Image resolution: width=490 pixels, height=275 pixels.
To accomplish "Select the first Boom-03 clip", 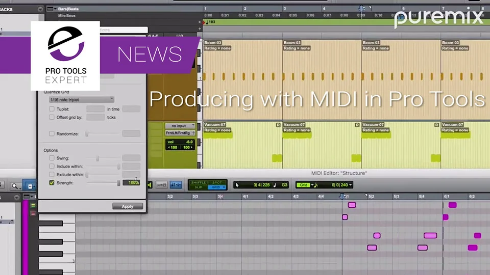I will click(242, 79).
